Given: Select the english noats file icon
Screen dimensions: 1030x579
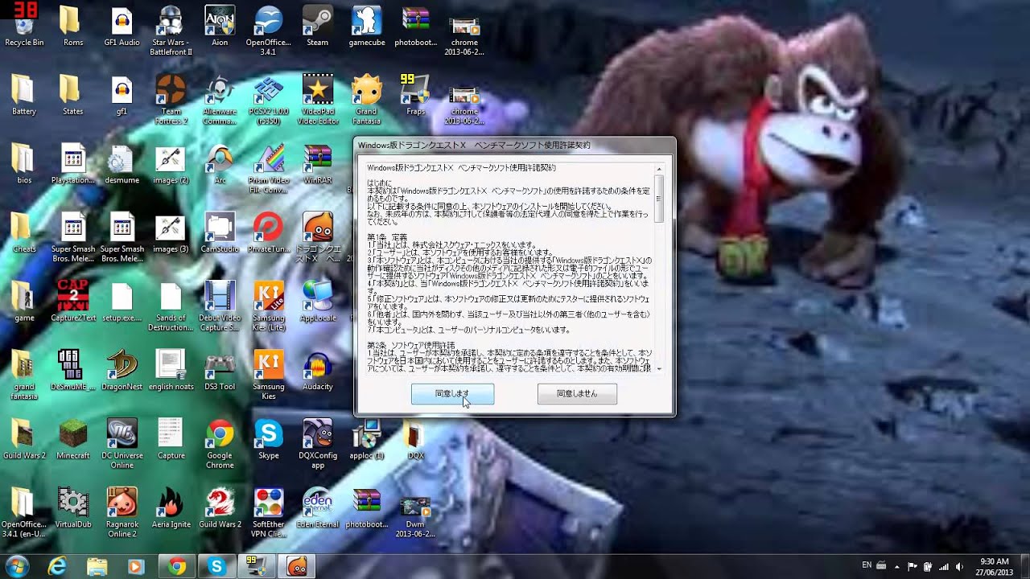Looking at the screenshot, I should (171, 371).
